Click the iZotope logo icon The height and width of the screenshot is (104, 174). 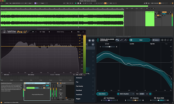click(x=171, y=40)
